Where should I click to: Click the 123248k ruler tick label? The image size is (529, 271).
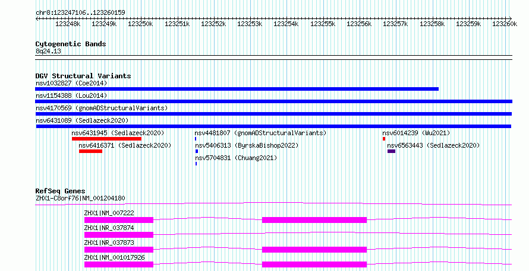click(x=68, y=24)
